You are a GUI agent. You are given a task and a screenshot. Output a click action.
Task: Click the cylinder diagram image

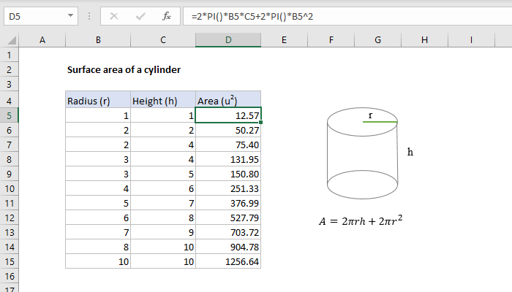point(363,153)
